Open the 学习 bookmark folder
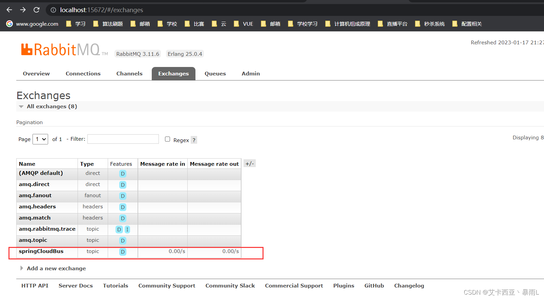Viewport: 544px width, 299px height. click(76, 24)
